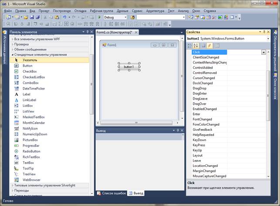This screenshot has height=206, width=280.
Task: Open the Отладка menu
Action: click(x=80, y=10)
